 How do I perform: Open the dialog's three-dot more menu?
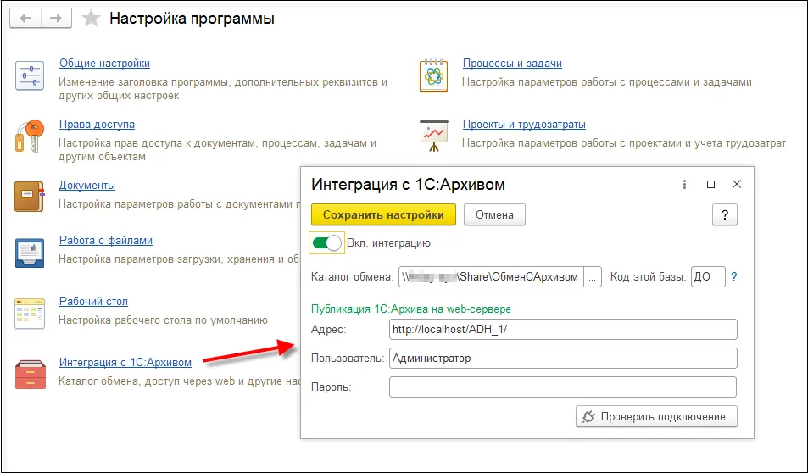tap(684, 185)
